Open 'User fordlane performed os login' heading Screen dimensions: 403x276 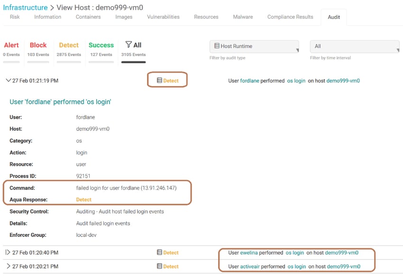click(x=60, y=102)
